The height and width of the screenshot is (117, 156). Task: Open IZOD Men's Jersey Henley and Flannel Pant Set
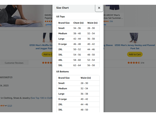click(135, 47)
